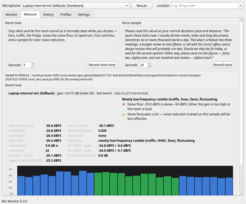Viewport: 246px width, 204px height.
Task: Click the bold Mostly low-frequency rumble summary line
Action: pos(170,99)
